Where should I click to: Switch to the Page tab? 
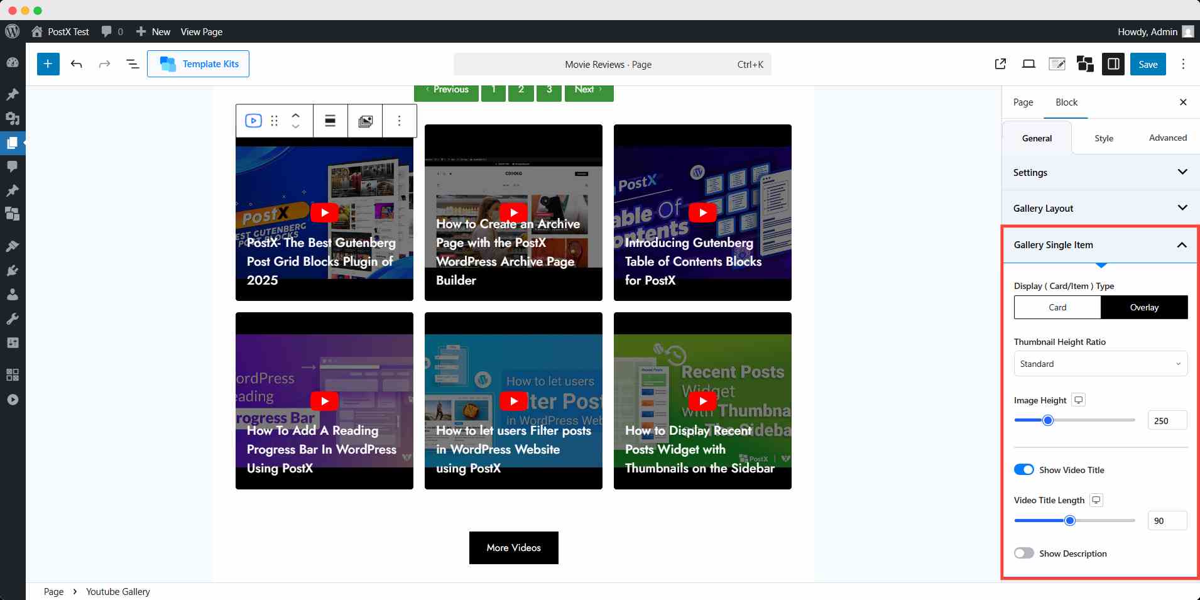pyautogui.click(x=1023, y=102)
